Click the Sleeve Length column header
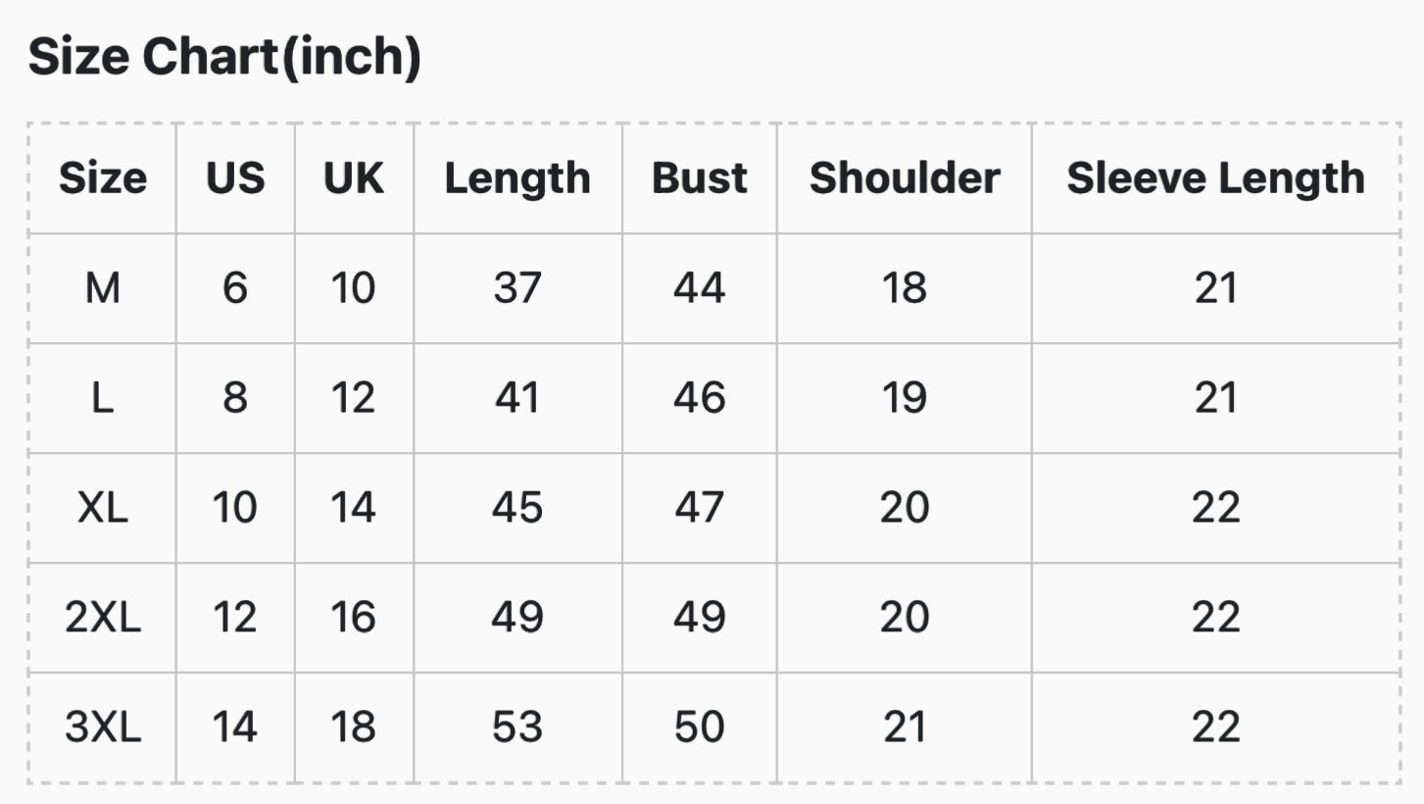The width and height of the screenshot is (1424, 804). click(x=1216, y=178)
